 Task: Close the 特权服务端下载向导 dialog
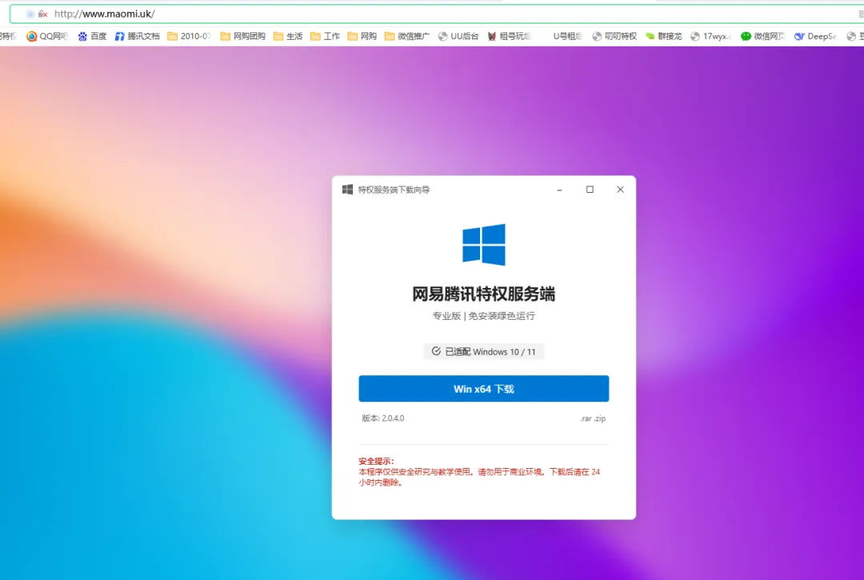click(x=620, y=190)
